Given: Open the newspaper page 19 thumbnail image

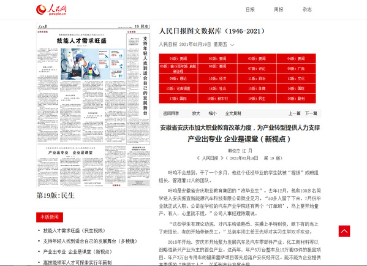Looking at the screenshot, I should [x=93, y=105].
